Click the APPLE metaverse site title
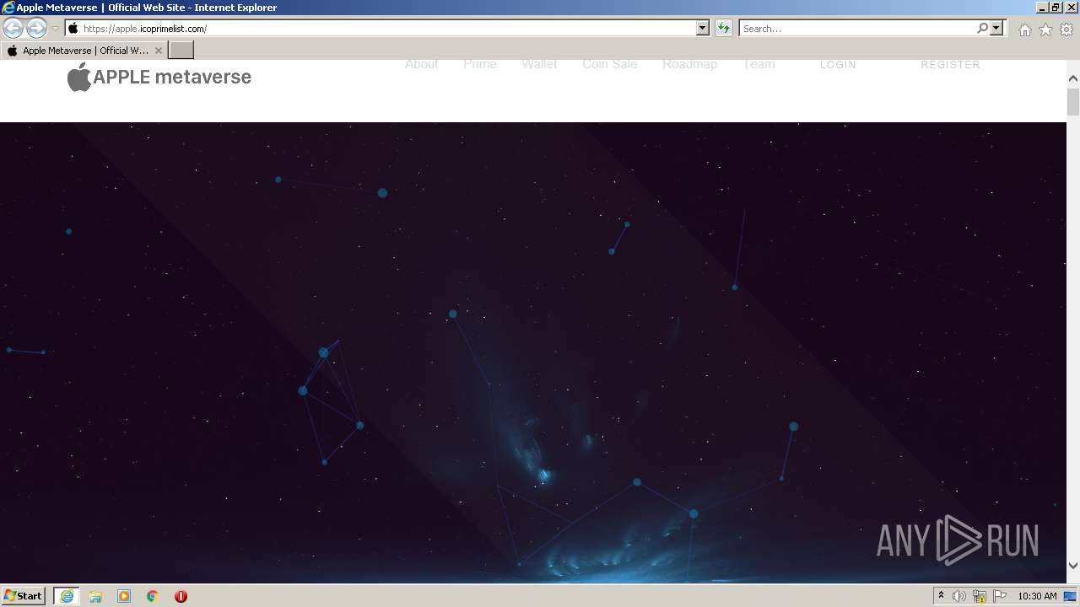This screenshot has height=607, width=1080. coord(172,77)
